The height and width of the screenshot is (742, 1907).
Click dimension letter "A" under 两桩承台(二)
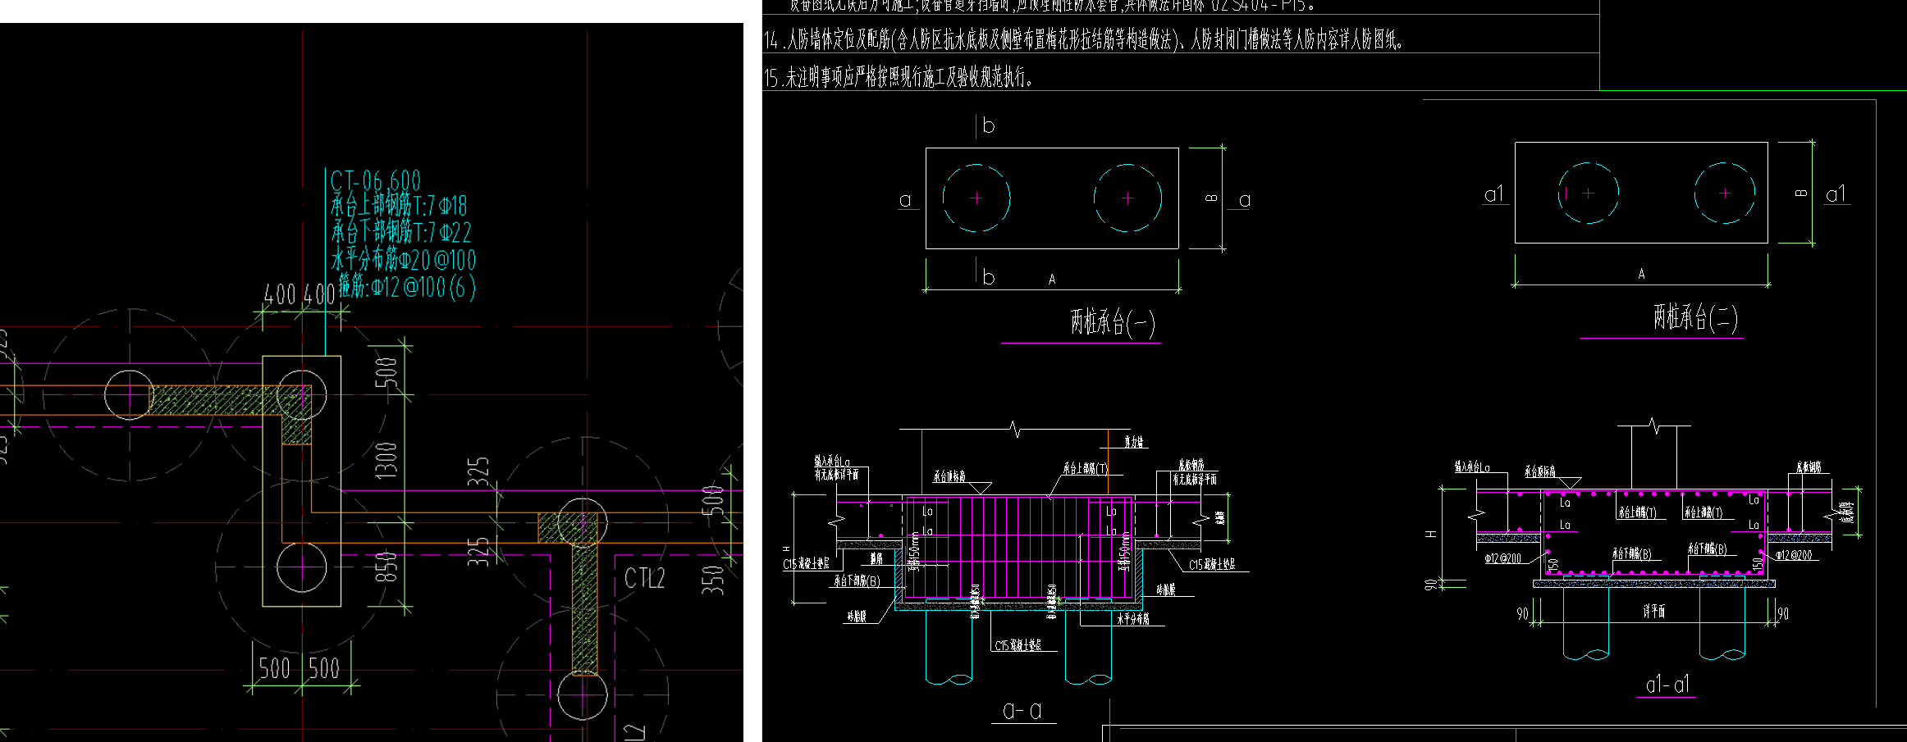1641,274
